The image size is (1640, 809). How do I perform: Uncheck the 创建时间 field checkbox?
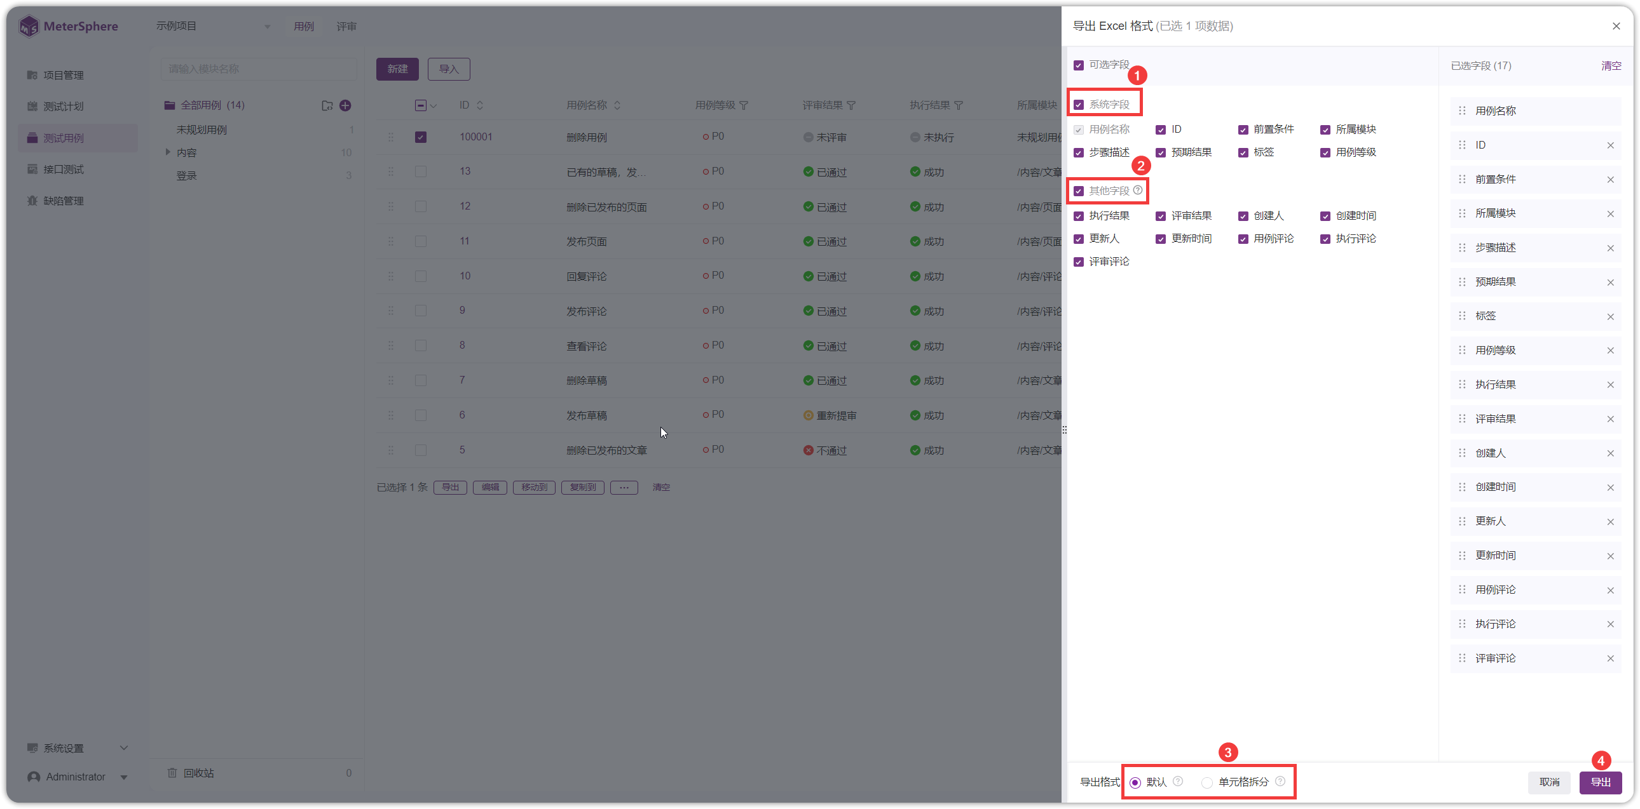1325,217
